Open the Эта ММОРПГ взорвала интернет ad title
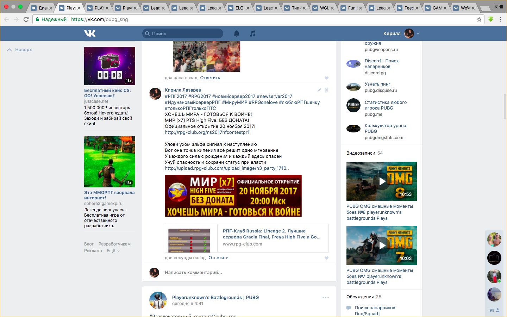This screenshot has width=507, height=317. pos(109,195)
